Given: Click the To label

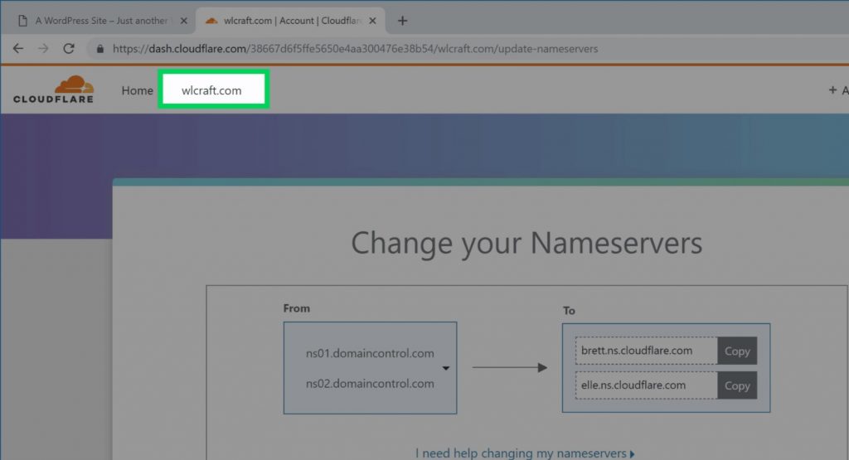Looking at the screenshot, I should [569, 311].
